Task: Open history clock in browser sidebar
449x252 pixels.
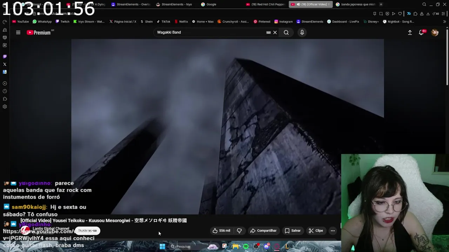Action: pos(5,91)
